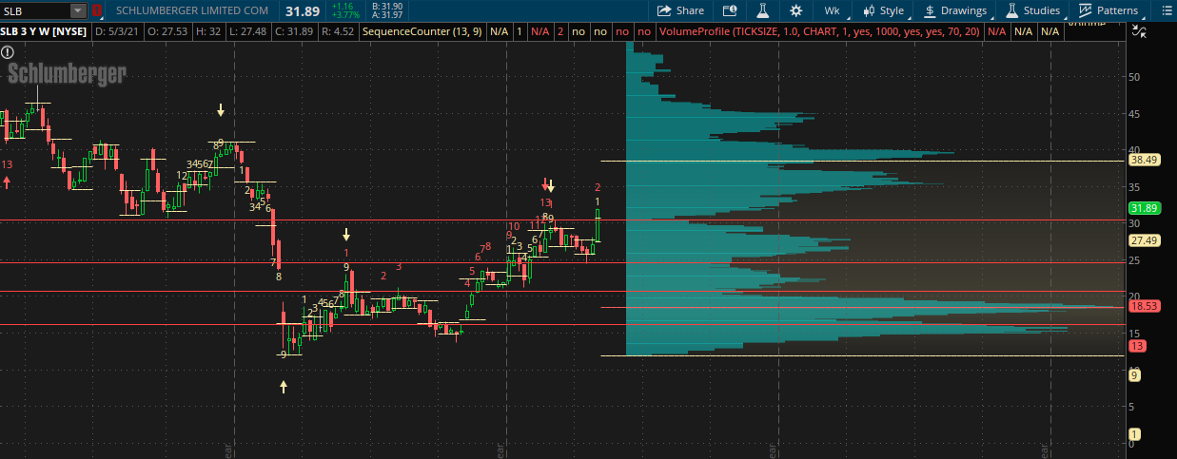The width and height of the screenshot is (1177, 459).
Task: Click the 9 bubble on price axis
Action: [x=1134, y=375]
